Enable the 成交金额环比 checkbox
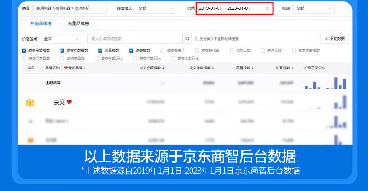This screenshot has height=191, width=368. coord(97,58)
